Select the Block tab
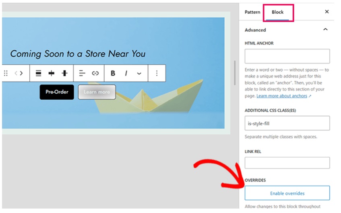Screen dimensions: 341x213 pyautogui.click(x=277, y=12)
